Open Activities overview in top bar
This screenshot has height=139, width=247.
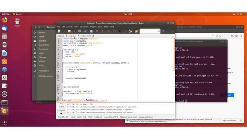[6, 14]
